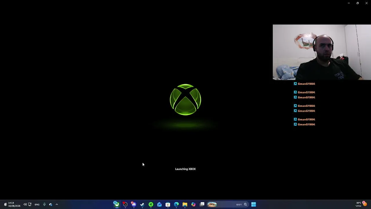Launch Steam from the taskbar
This screenshot has width=371, height=209.
pos(142,204)
